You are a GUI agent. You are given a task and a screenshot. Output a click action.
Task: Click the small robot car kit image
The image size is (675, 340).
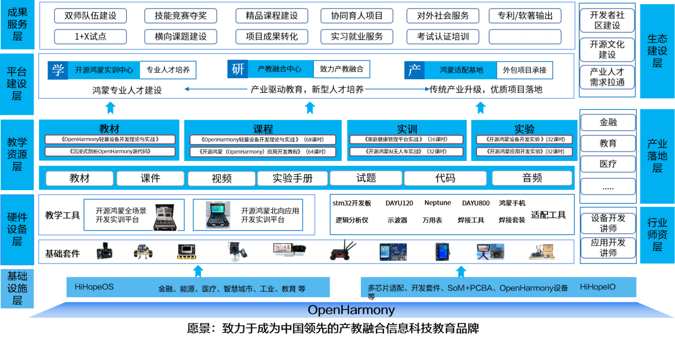tap(143, 251)
